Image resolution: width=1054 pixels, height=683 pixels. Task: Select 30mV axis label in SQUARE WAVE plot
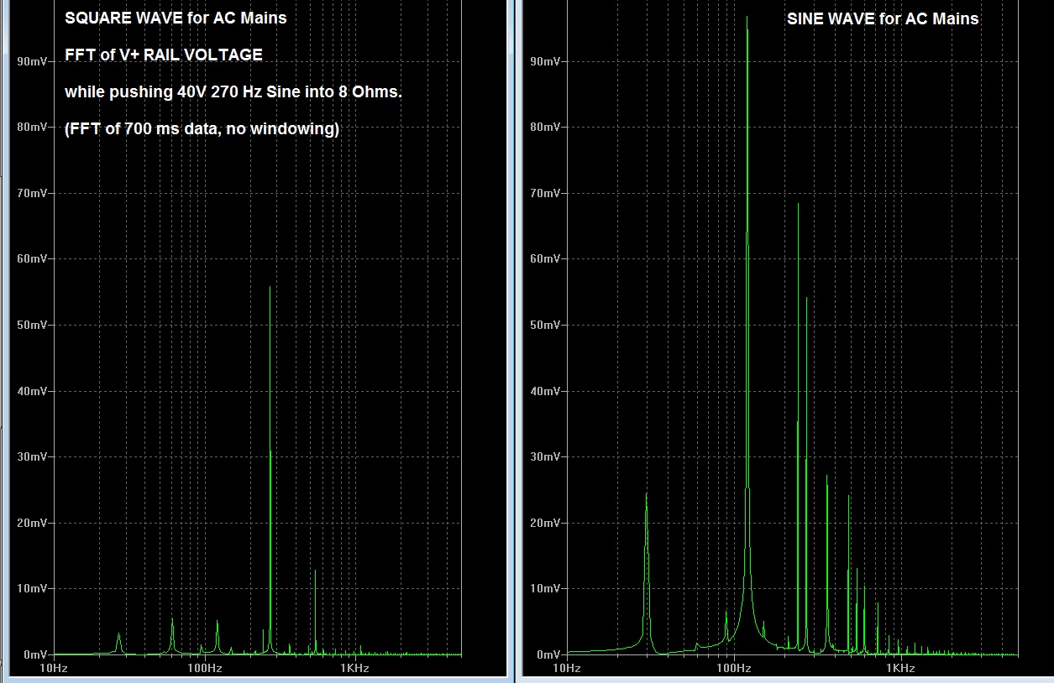pos(30,456)
